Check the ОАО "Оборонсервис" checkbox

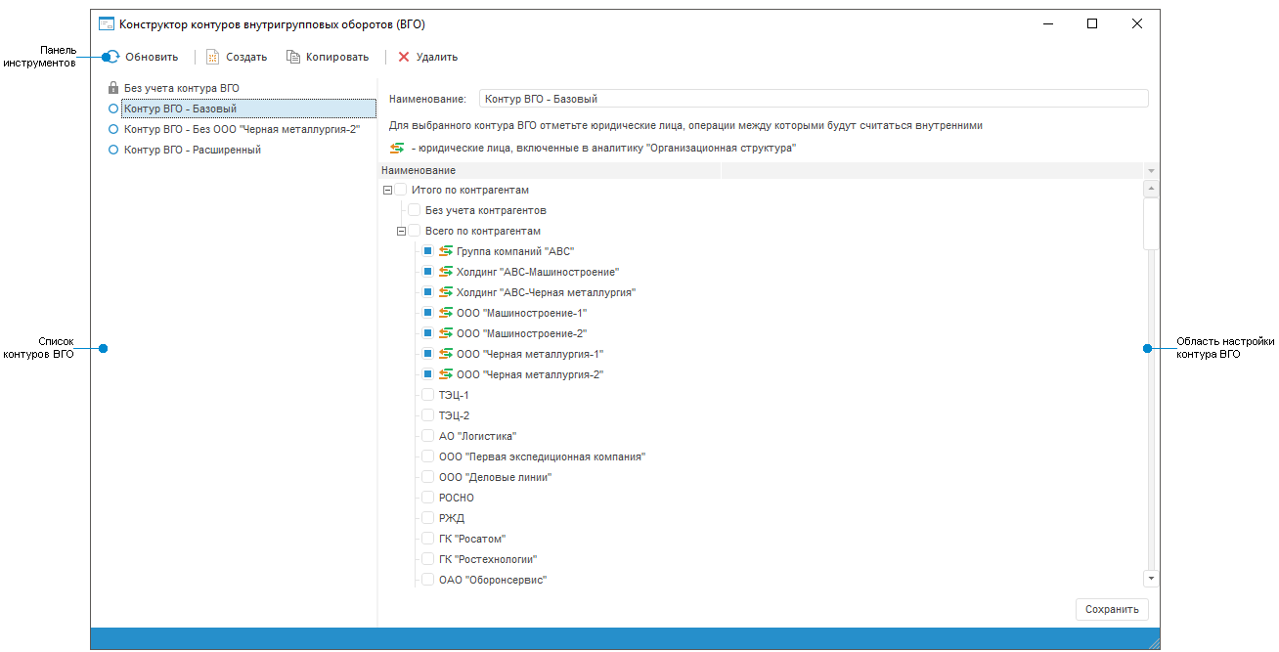pos(427,580)
